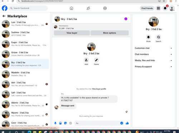This screenshot has width=179, height=133.
Task: Open the View buyer profile link
Action: pyautogui.click(x=99, y=89)
